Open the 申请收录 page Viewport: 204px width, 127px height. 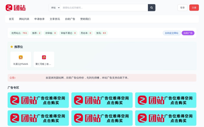click(x=40, y=19)
